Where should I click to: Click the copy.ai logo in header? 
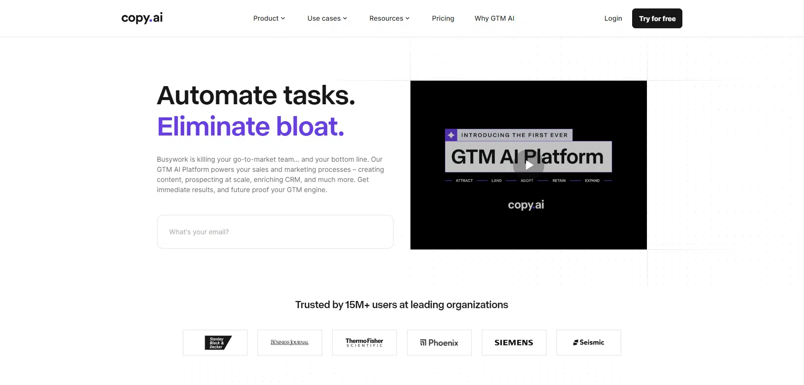coord(142,18)
